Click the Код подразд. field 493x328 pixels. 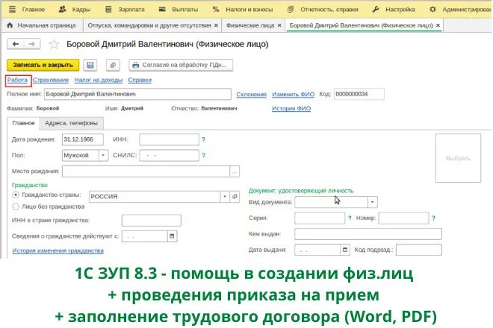419,250
